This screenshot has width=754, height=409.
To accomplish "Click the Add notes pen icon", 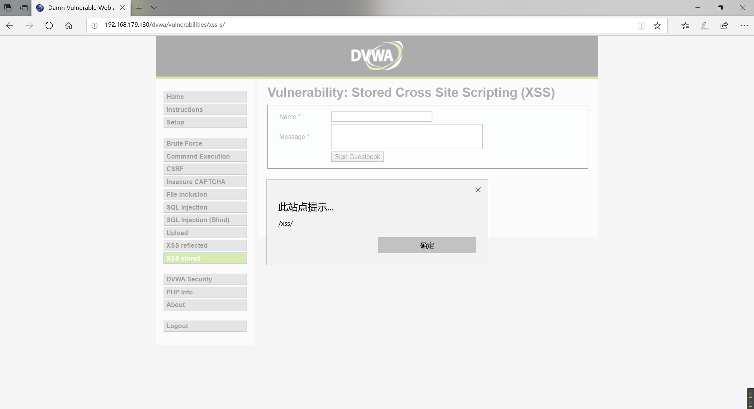I will click(x=705, y=26).
